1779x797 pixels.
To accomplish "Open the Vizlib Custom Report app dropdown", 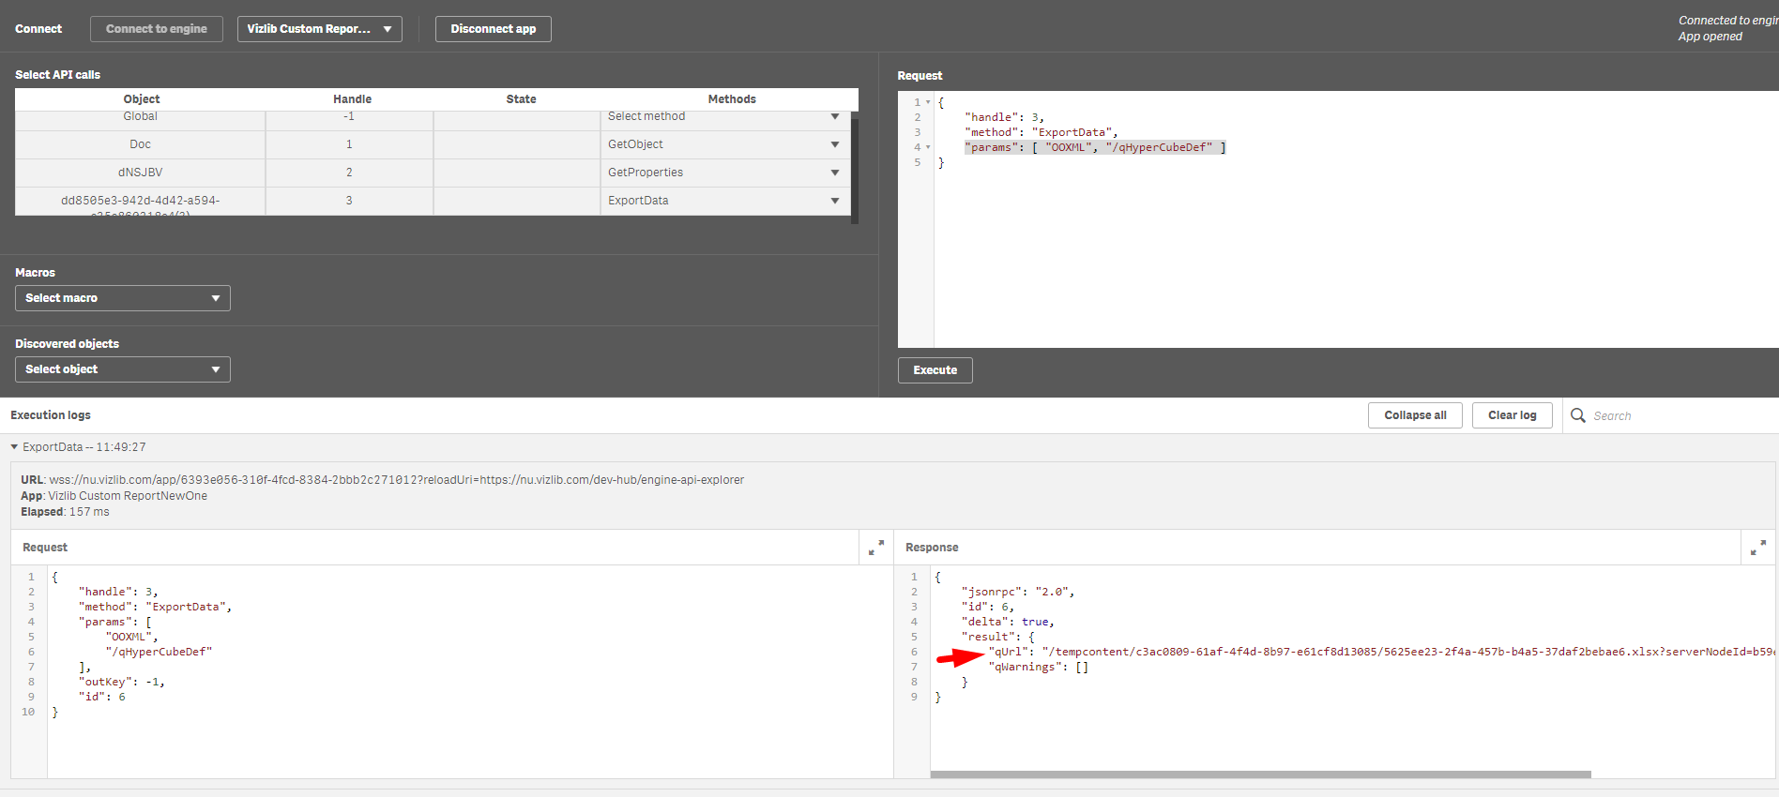I will click(x=320, y=29).
